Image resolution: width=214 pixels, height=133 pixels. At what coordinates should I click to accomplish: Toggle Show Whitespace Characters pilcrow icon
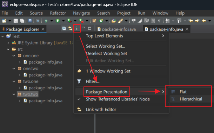(x=159, y=21)
